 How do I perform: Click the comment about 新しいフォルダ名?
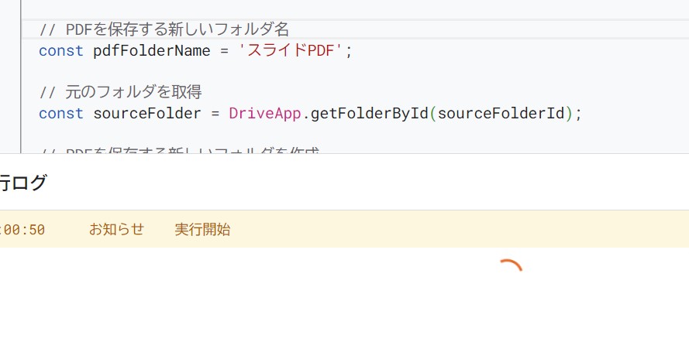coord(164,29)
